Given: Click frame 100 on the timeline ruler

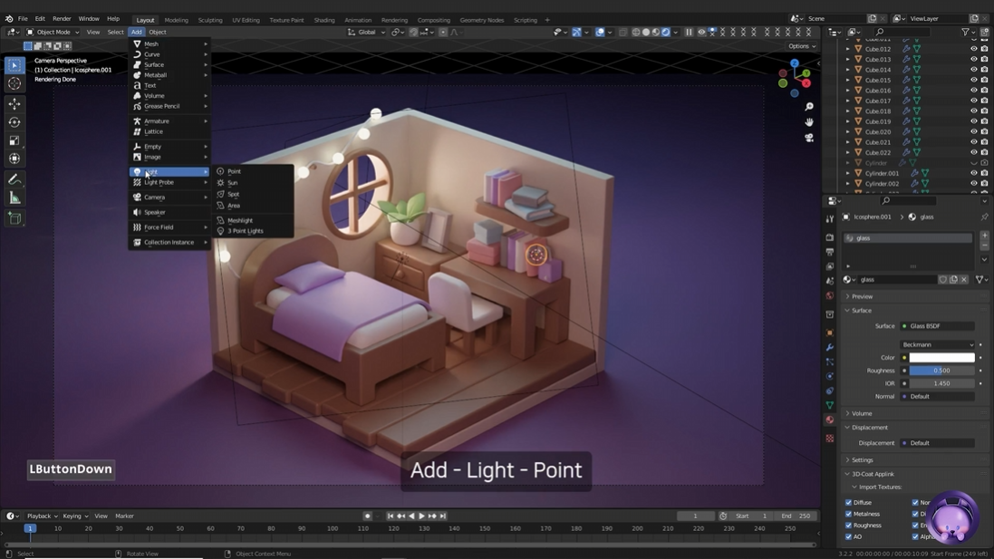Looking at the screenshot, I should tap(333, 528).
